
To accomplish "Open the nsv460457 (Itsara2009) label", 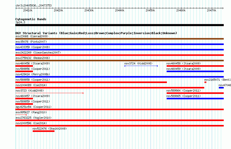I will coord(33,96).
